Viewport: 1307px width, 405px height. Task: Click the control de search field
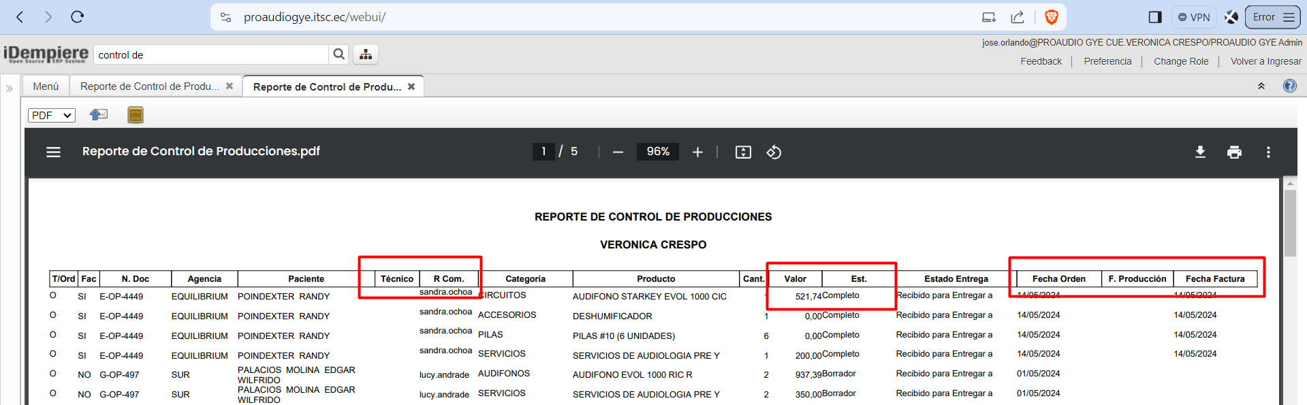coord(211,54)
